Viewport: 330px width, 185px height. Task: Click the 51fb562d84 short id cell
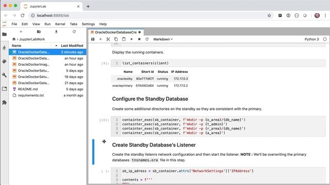click(144, 86)
